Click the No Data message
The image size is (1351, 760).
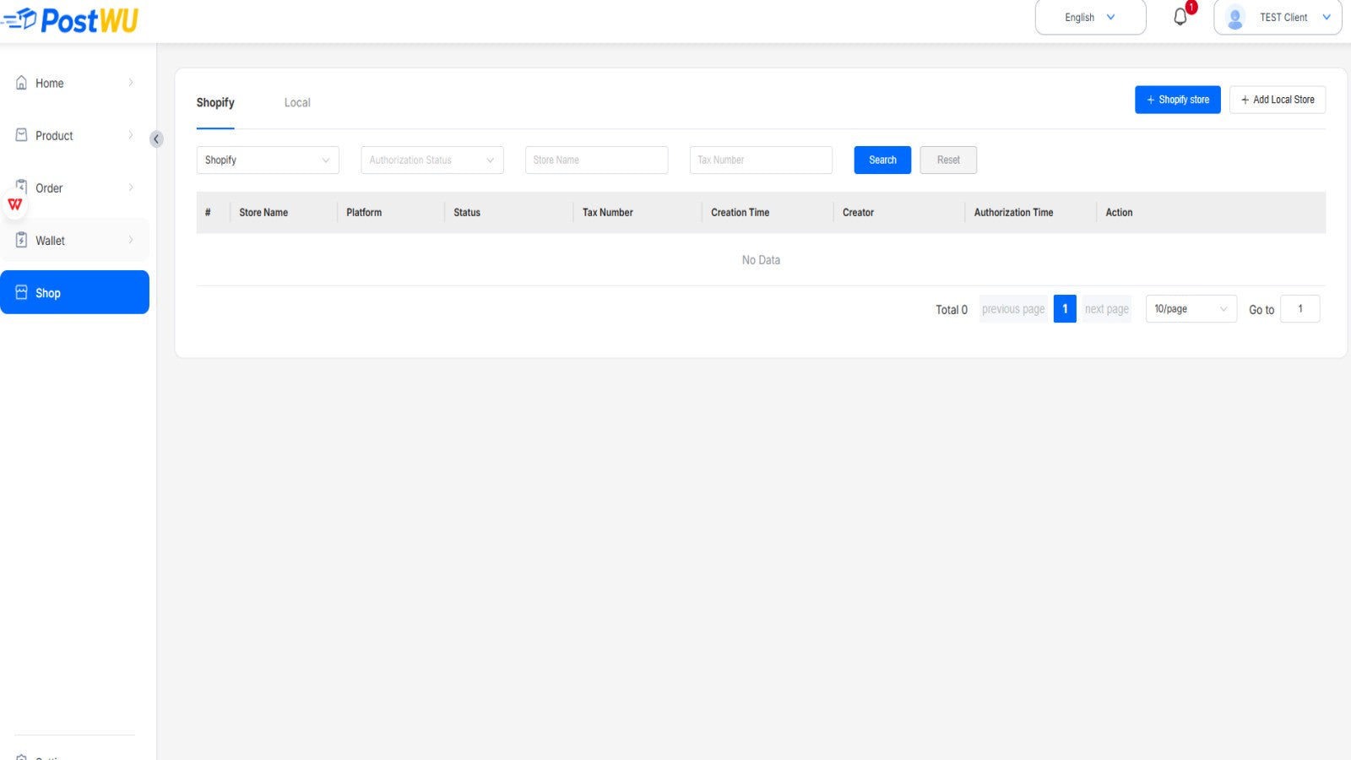click(x=761, y=260)
